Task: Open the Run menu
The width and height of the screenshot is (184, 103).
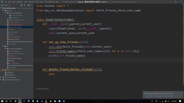Action: pos(37,2)
